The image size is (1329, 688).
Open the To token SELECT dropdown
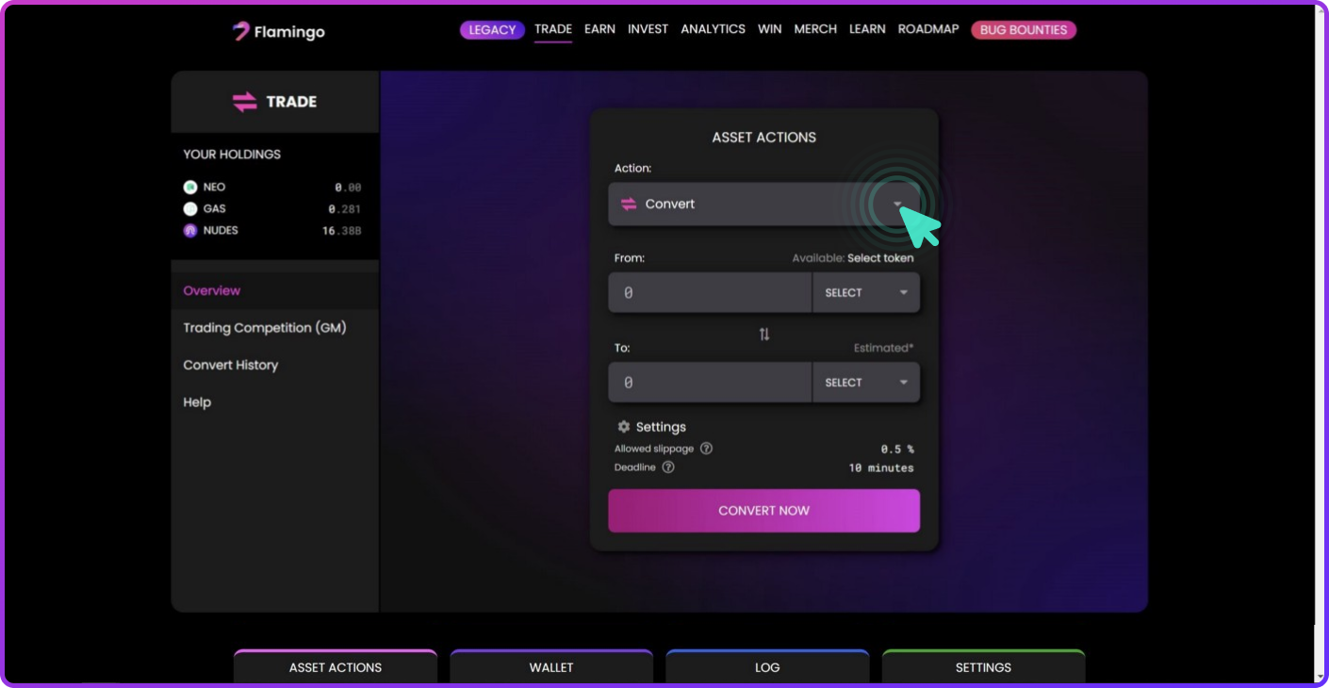pyautogui.click(x=866, y=382)
